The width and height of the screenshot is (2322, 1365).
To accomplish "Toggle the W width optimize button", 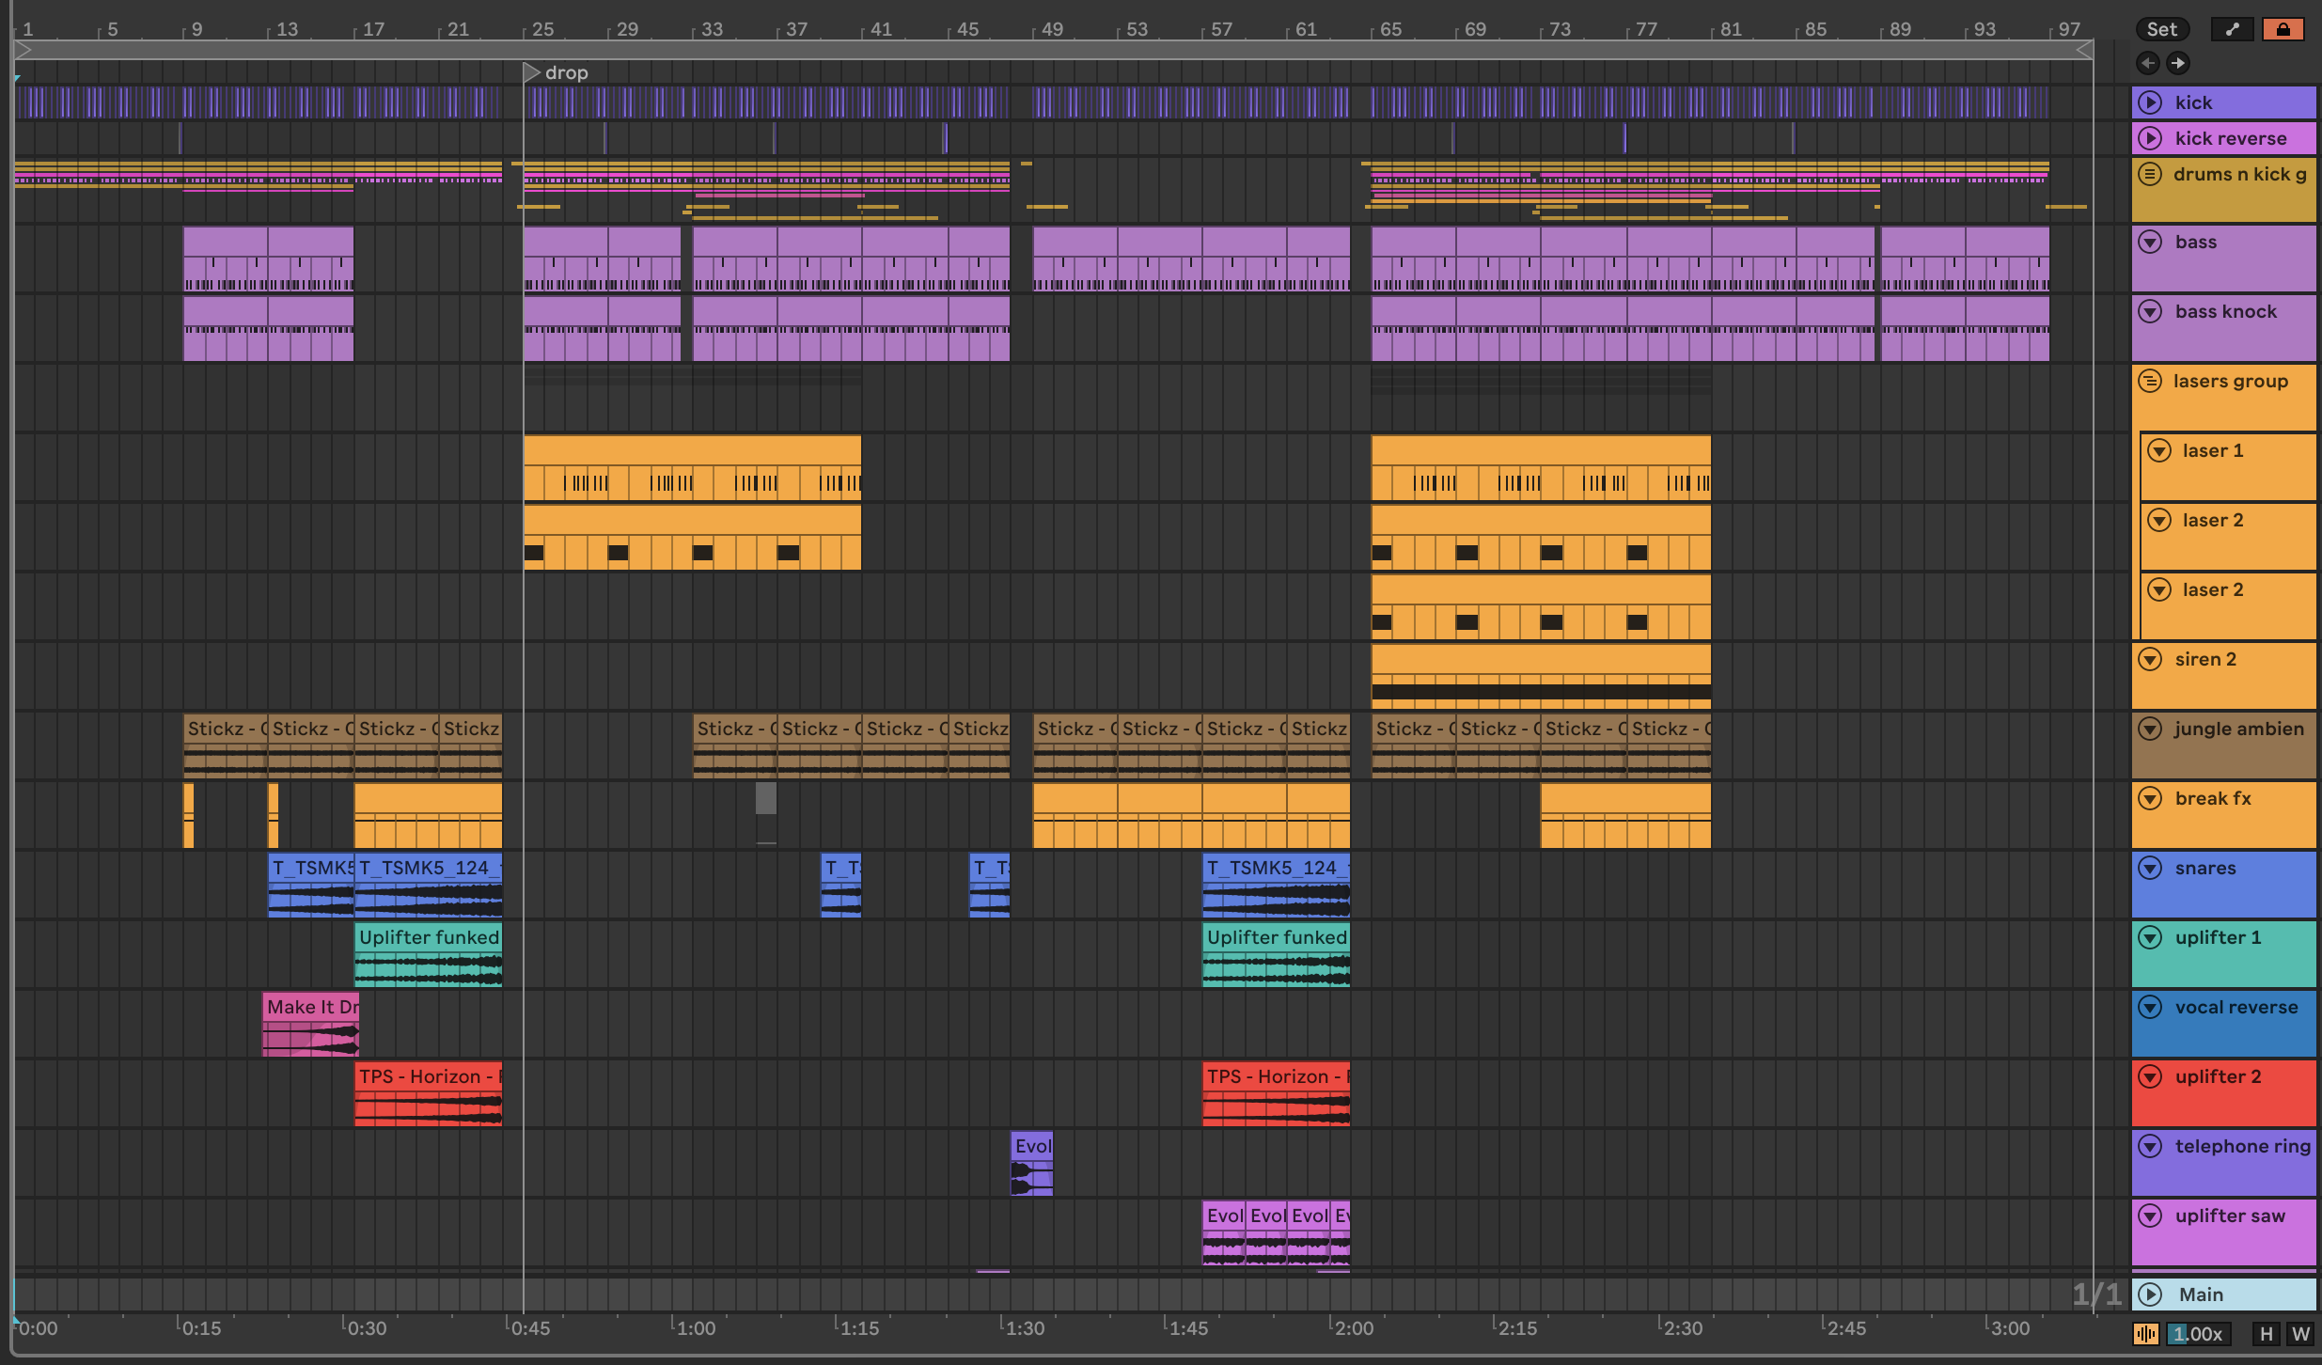I will (x=2299, y=1334).
